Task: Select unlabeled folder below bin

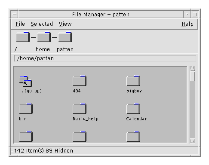Action: 26,137
